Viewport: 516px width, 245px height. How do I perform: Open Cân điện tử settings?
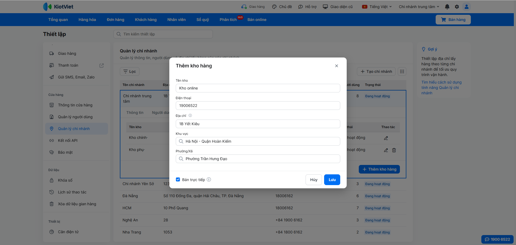(77, 232)
